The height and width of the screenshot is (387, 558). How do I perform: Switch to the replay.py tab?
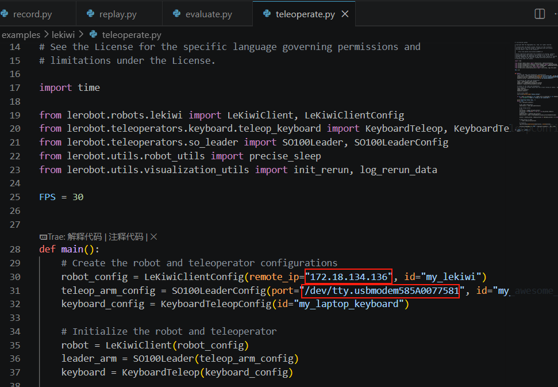(x=118, y=14)
